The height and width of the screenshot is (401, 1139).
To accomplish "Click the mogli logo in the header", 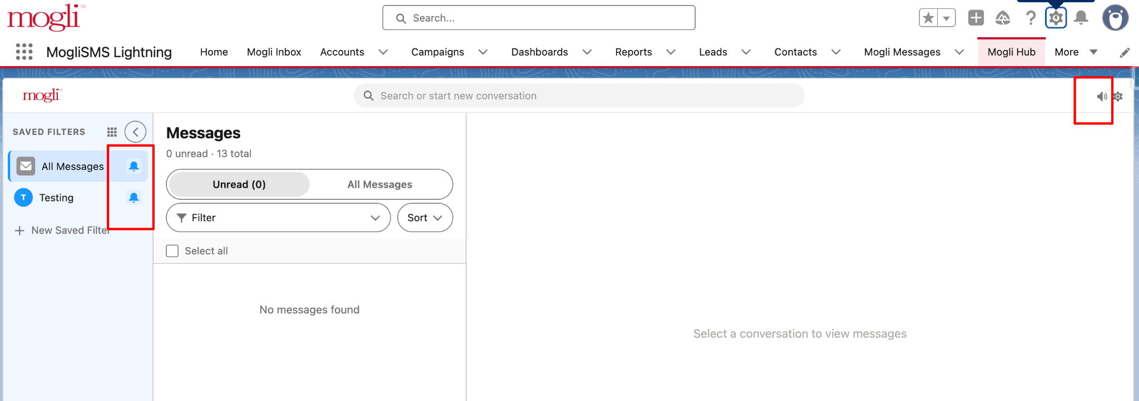I will pyautogui.click(x=46, y=18).
